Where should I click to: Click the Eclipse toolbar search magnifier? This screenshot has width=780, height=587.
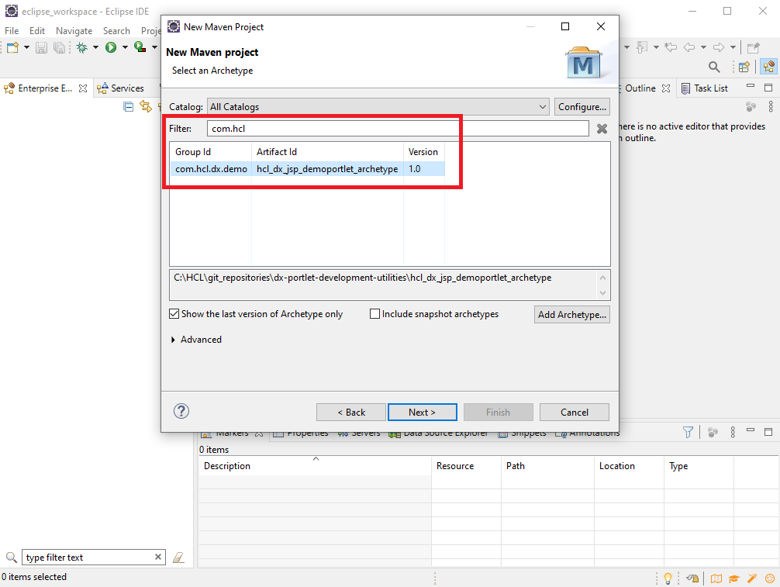(x=714, y=67)
